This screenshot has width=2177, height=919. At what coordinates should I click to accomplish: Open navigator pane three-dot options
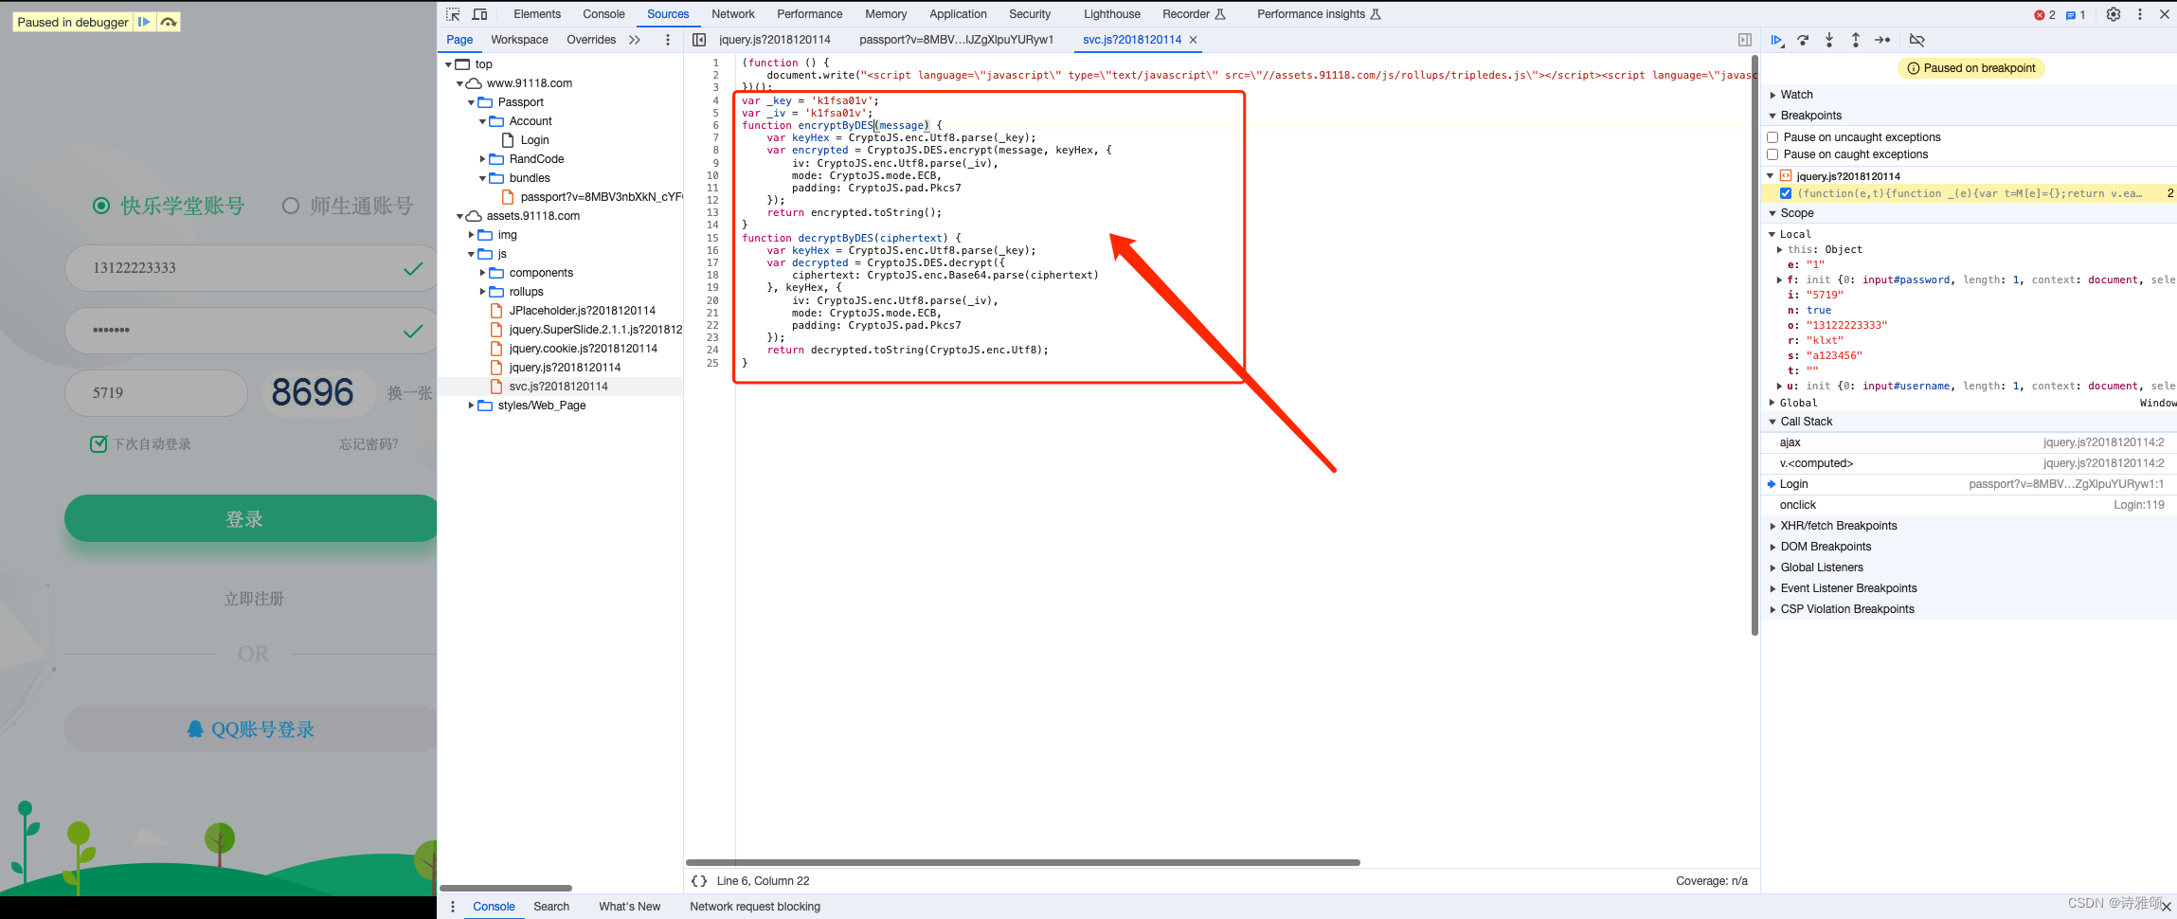point(668,40)
